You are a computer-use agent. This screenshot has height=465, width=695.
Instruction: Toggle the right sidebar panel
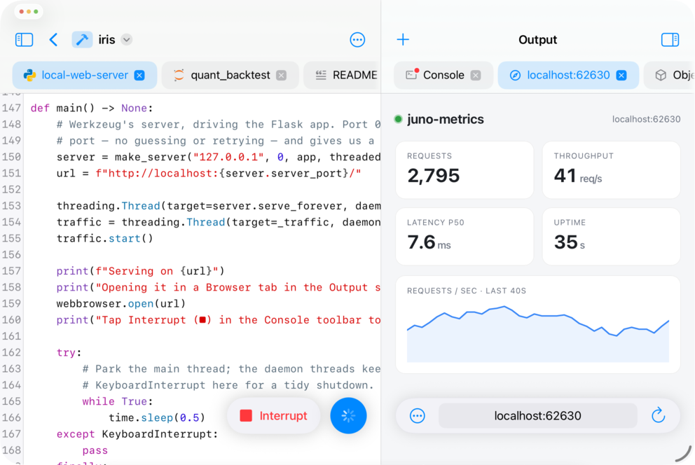pyautogui.click(x=670, y=40)
